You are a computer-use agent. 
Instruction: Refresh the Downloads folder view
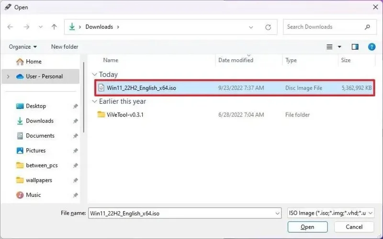click(x=268, y=27)
